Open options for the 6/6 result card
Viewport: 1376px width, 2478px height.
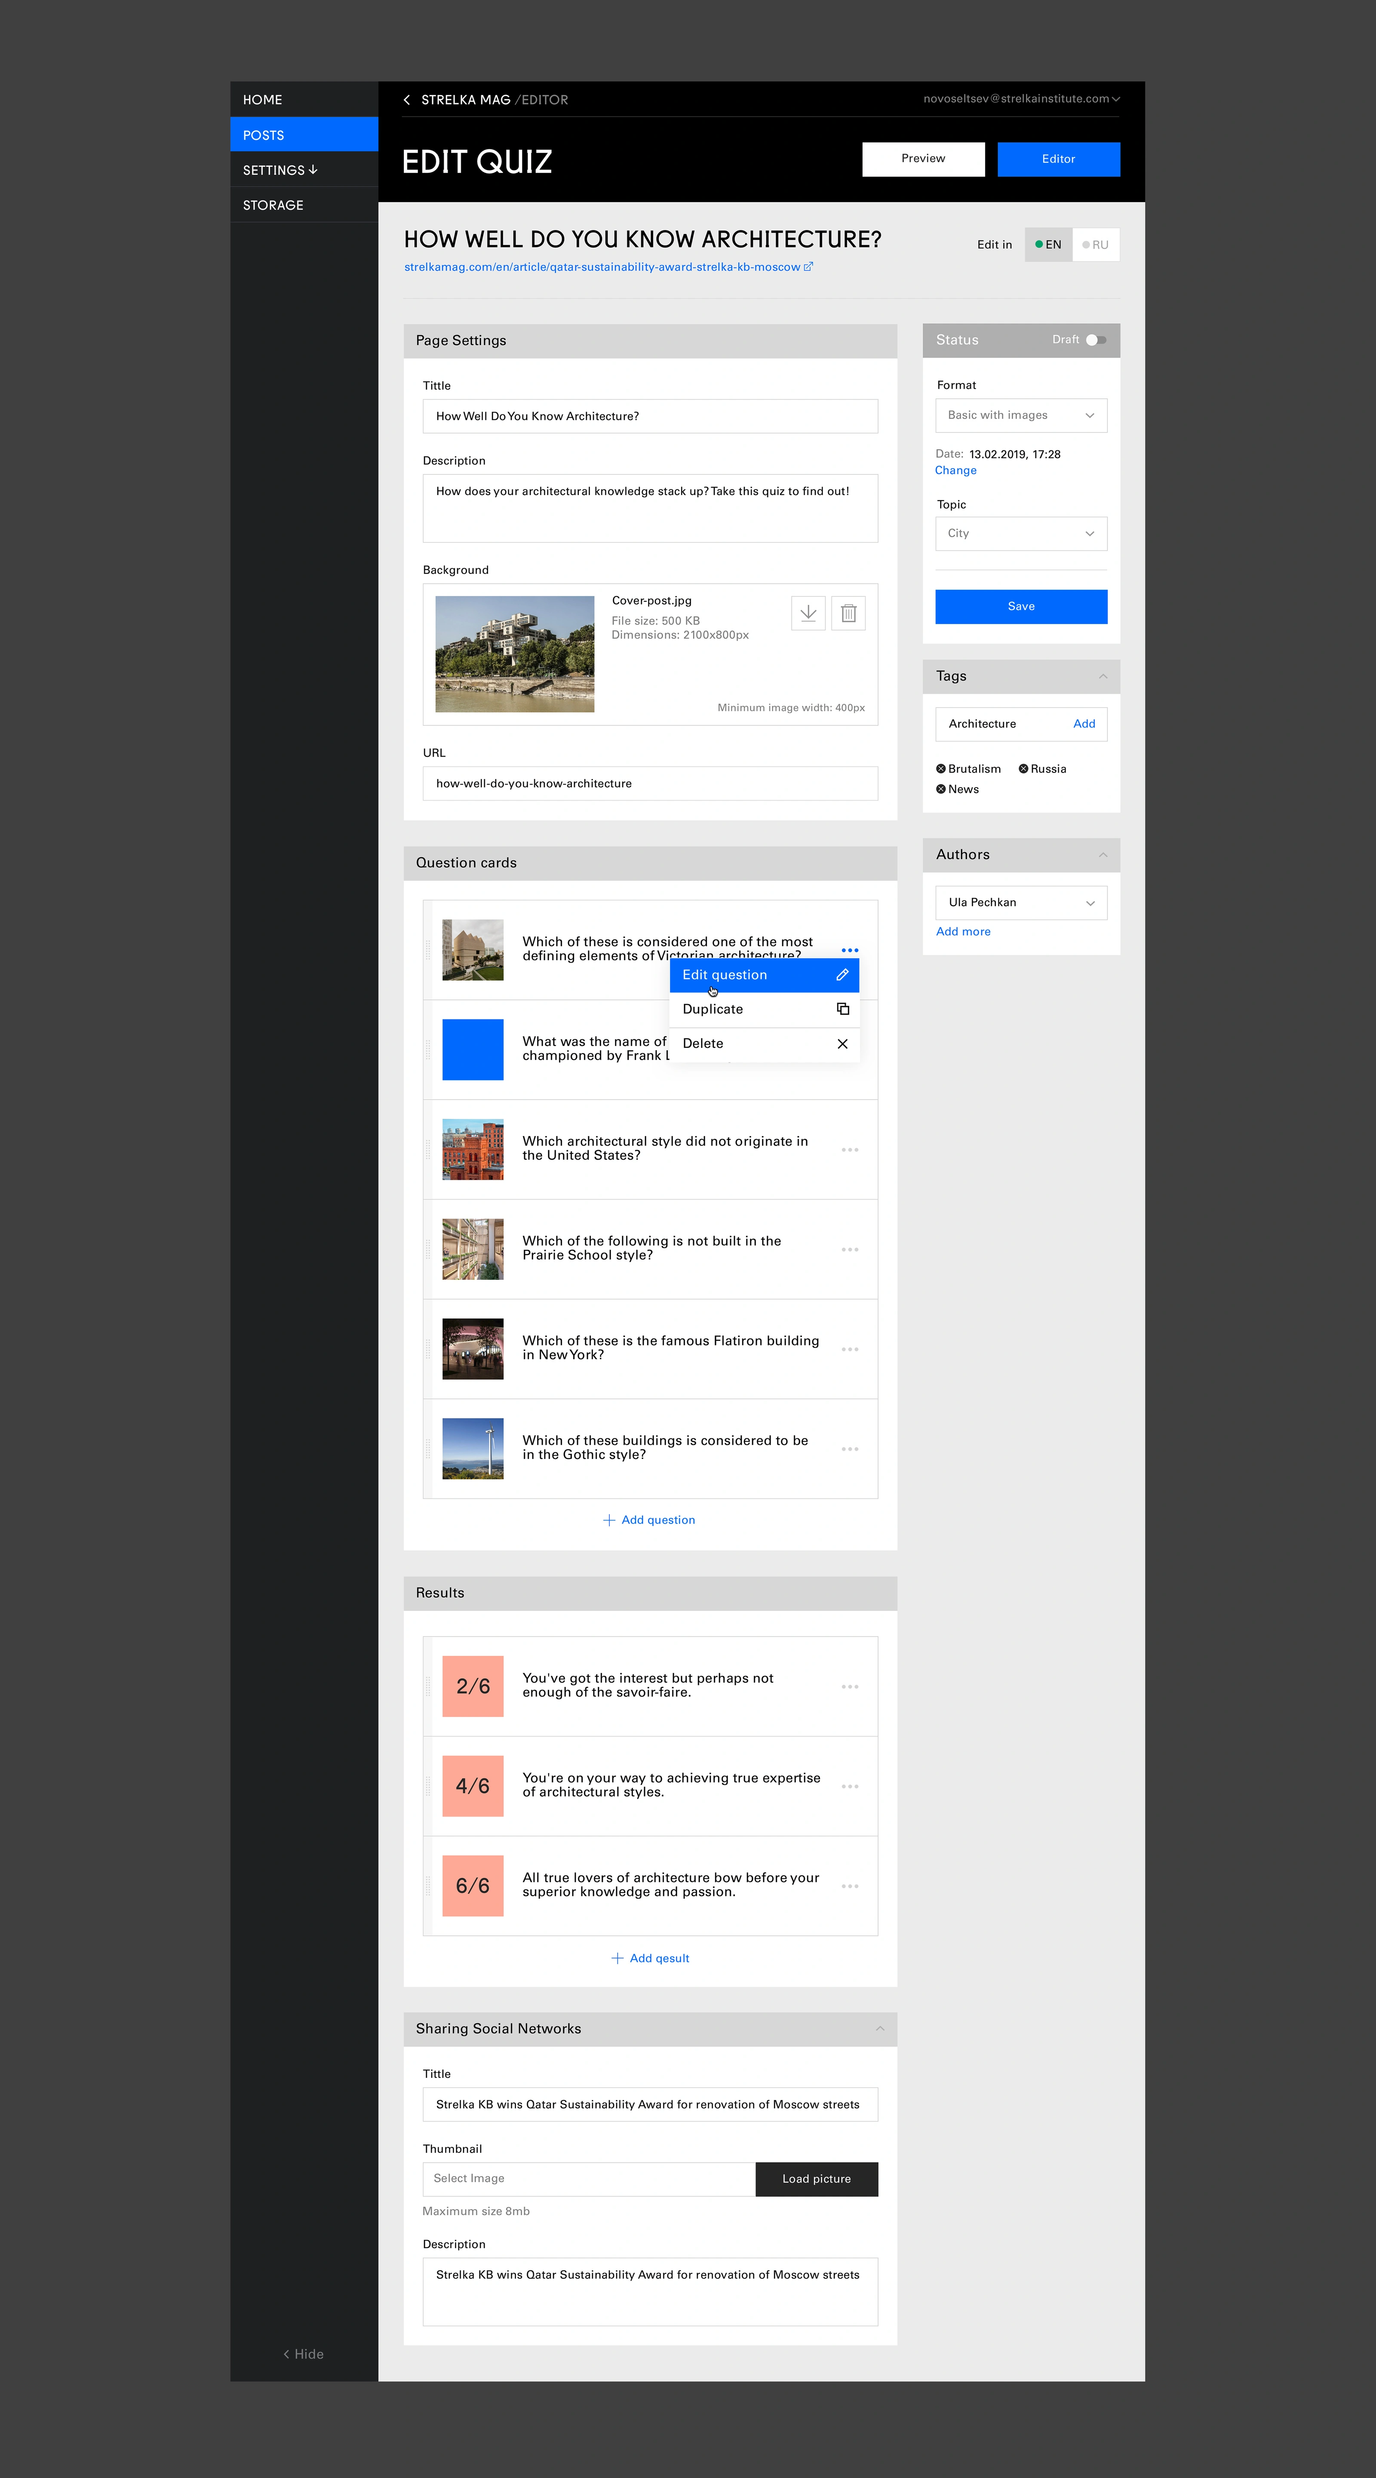coord(850,1887)
